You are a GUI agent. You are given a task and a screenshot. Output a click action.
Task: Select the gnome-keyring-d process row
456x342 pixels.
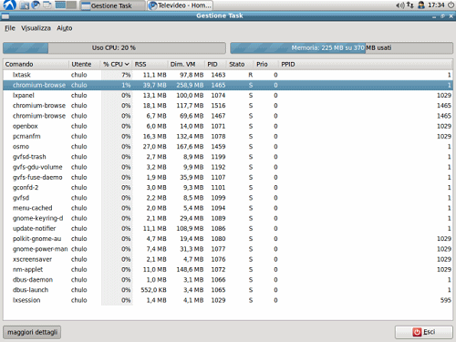pos(228,218)
